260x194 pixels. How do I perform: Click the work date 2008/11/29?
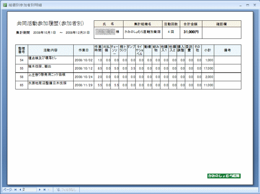click(84, 85)
